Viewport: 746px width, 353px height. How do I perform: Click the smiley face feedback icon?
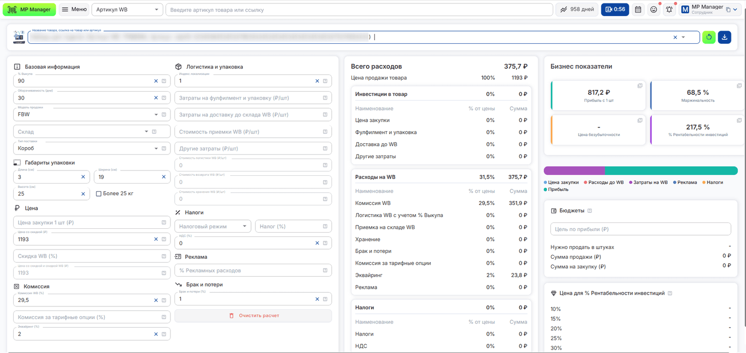[654, 10]
